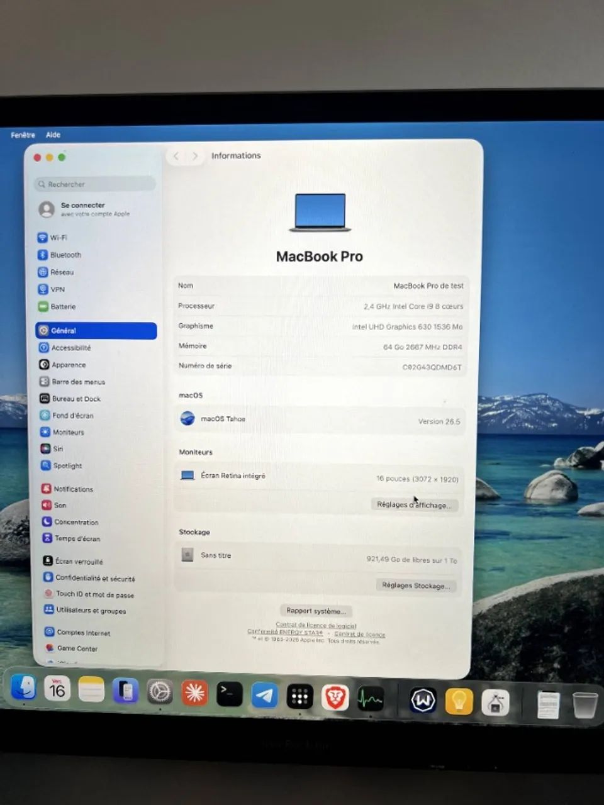Select Batterie in sidebar
604x805 pixels.
tap(57, 306)
